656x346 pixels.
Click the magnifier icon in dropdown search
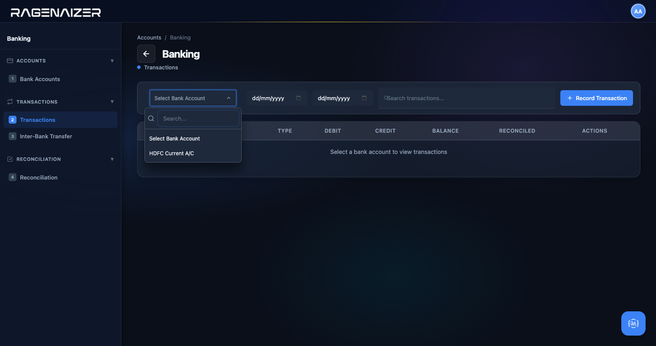(x=151, y=118)
